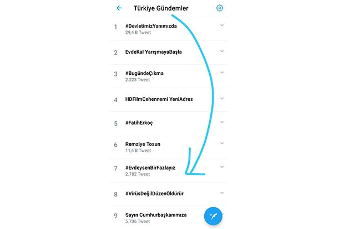Open chevron for #EvdeysenBirFazlayız trend

coord(222,167)
